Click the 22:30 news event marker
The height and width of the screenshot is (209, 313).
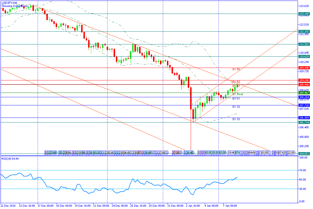click(x=291, y=153)
